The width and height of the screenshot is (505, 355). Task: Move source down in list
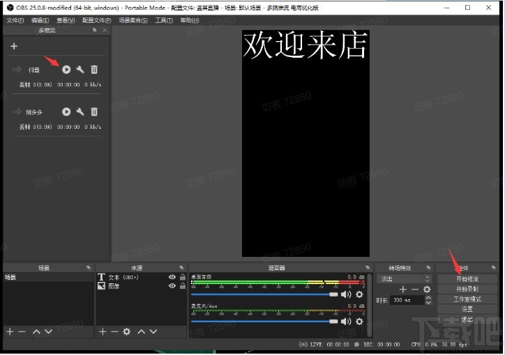153,331
